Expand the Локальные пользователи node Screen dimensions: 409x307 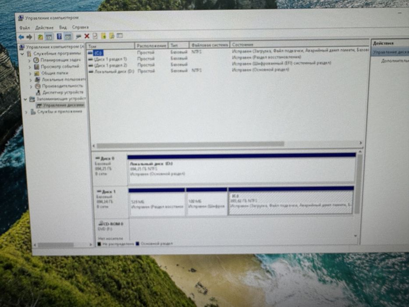point(31,80)
